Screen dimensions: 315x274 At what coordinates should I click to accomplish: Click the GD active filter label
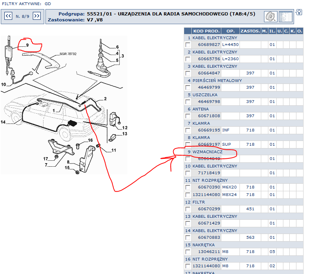click(48, 4)
